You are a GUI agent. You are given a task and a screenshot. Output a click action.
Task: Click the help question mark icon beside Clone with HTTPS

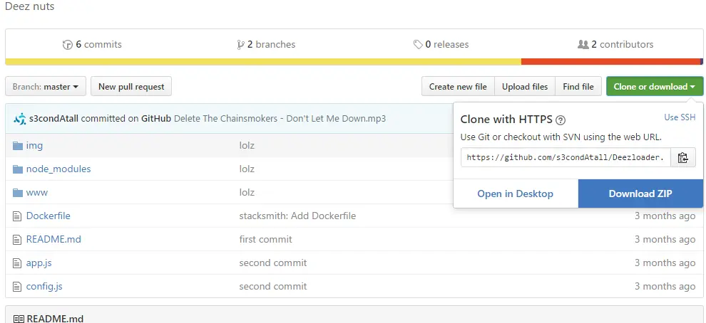click(x=561, y=120)
